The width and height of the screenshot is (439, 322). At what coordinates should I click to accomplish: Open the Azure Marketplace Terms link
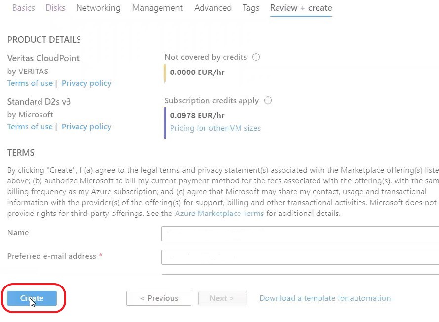coord(219,213)
